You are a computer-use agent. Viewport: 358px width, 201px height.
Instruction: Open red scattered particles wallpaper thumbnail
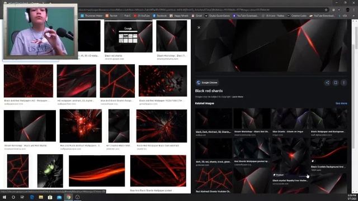[163, 81]
